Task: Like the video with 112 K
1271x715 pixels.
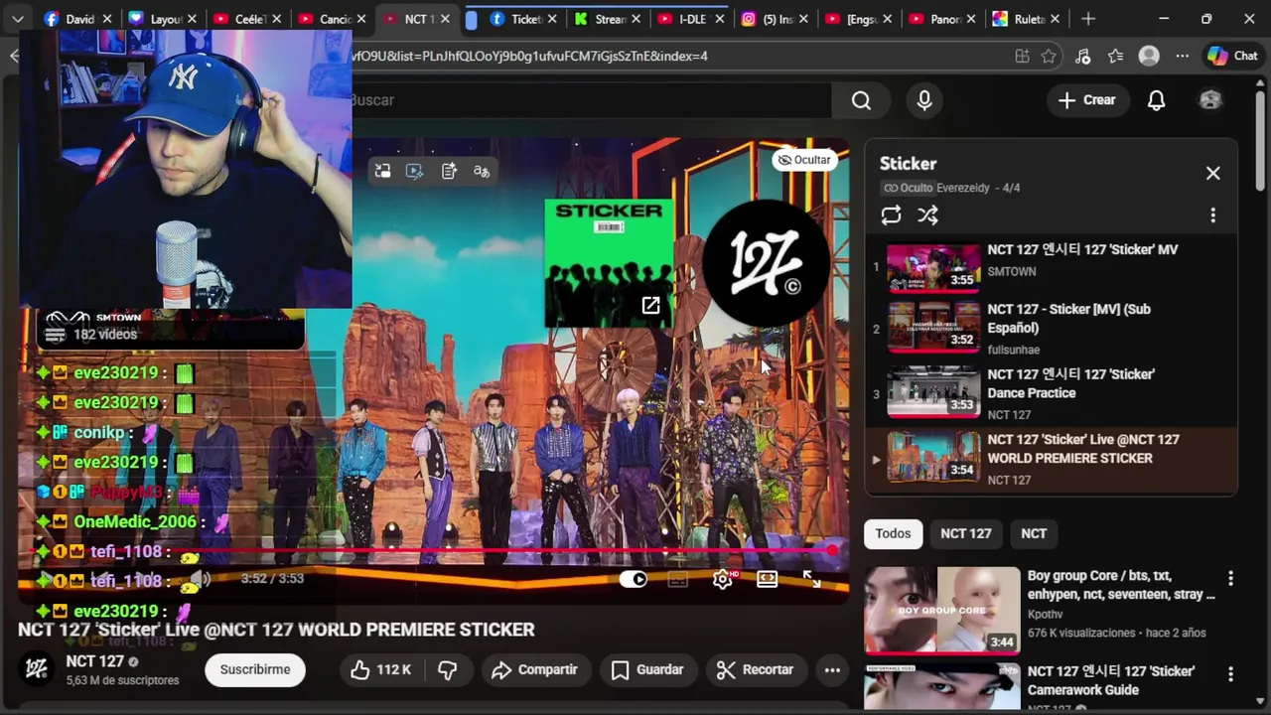Action: [380, 669]
